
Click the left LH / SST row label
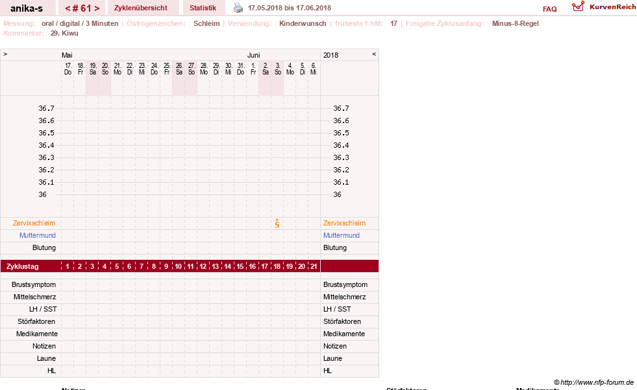43,309
